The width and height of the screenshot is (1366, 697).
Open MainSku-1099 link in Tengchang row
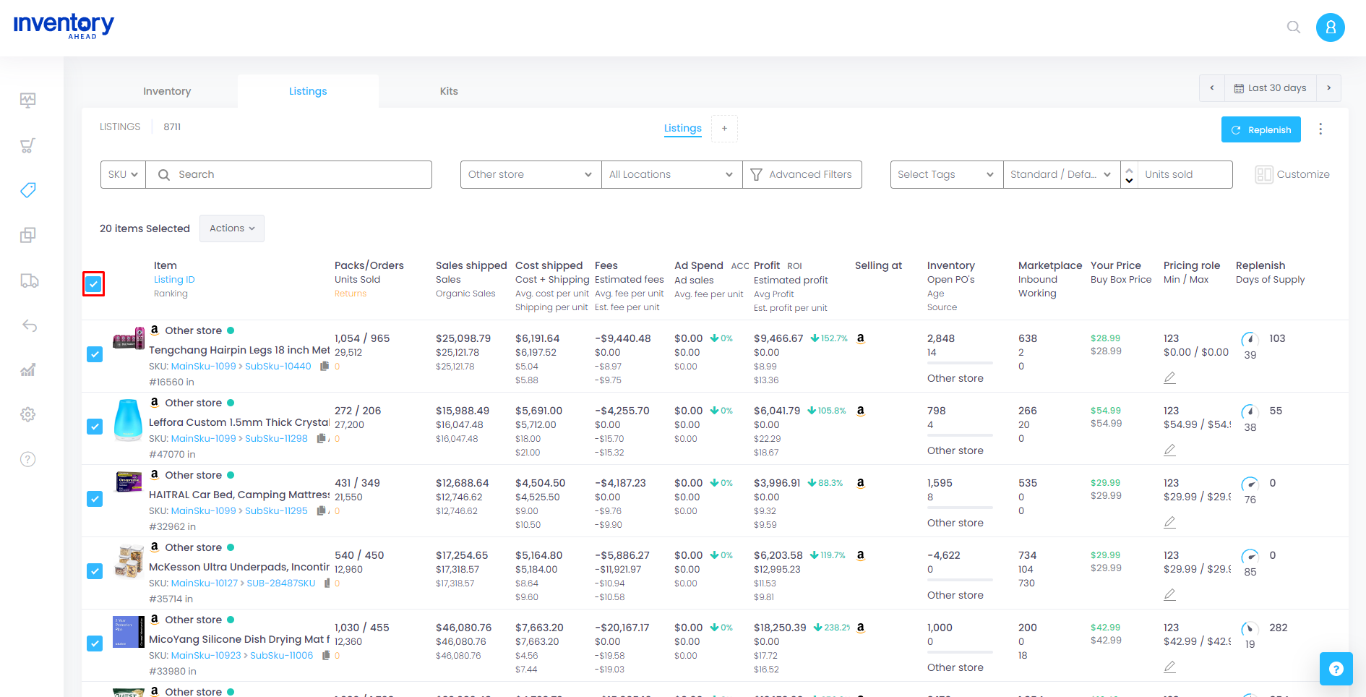pyautogui.click(x=203, y=367)
